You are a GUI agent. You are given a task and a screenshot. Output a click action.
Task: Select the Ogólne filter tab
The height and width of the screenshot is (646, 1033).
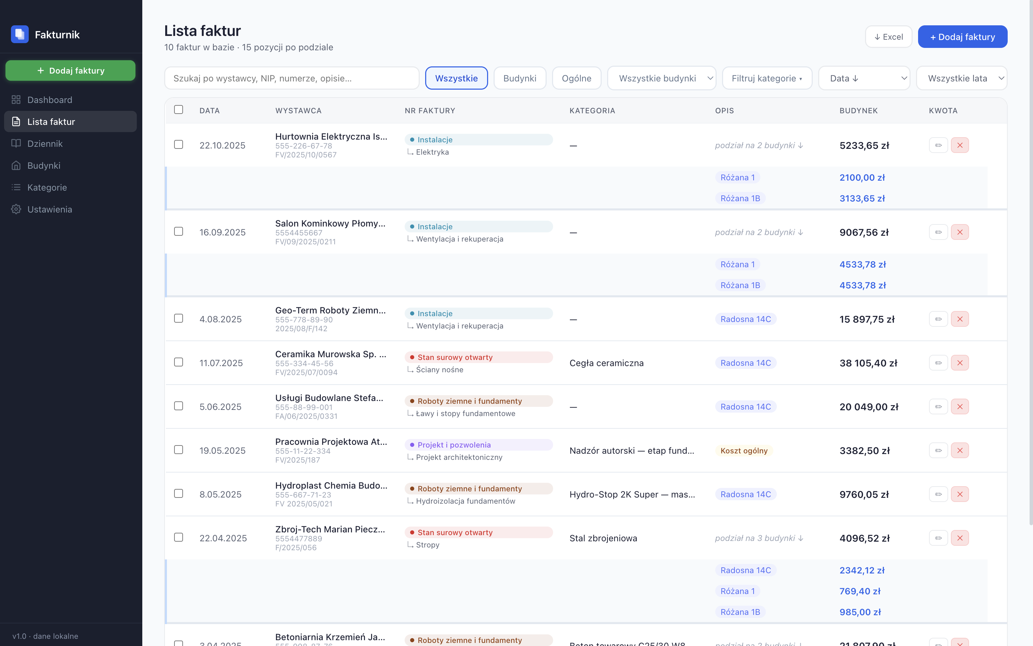(x=576, y=78)
